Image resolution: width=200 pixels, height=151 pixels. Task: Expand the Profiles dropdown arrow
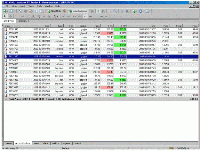[14, 11]
